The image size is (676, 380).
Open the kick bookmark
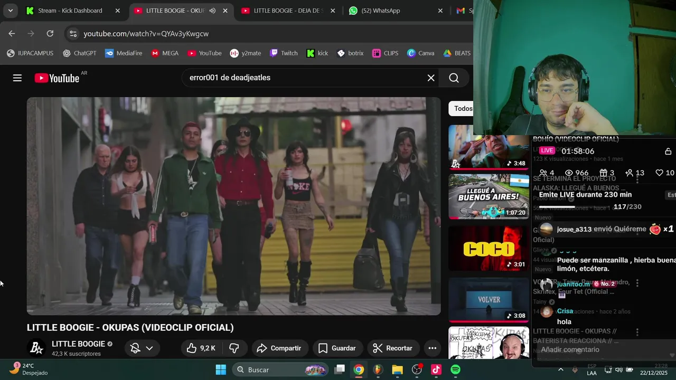[317, 53]
